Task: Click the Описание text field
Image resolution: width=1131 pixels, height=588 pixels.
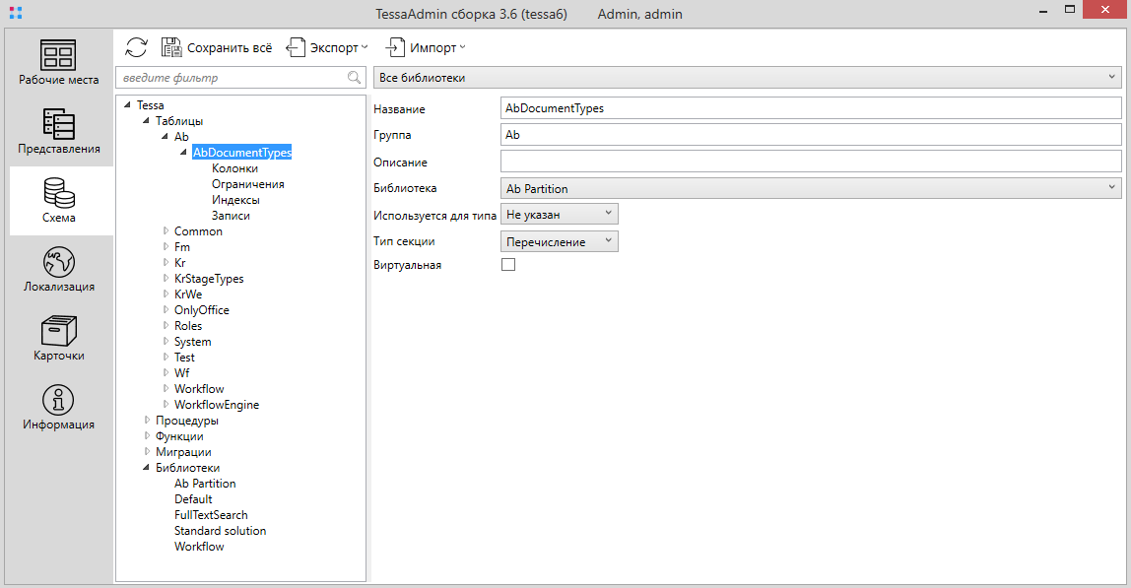Action: pyautogui.click(x=811, y=162)
